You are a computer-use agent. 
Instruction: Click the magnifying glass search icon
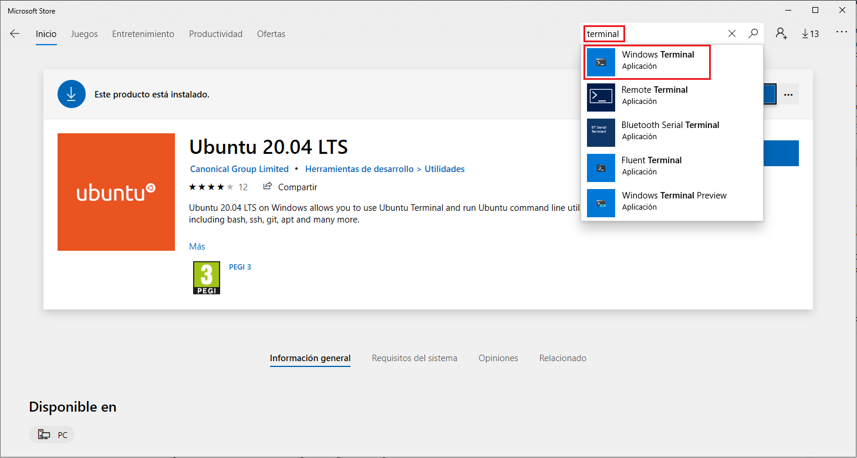753,34
